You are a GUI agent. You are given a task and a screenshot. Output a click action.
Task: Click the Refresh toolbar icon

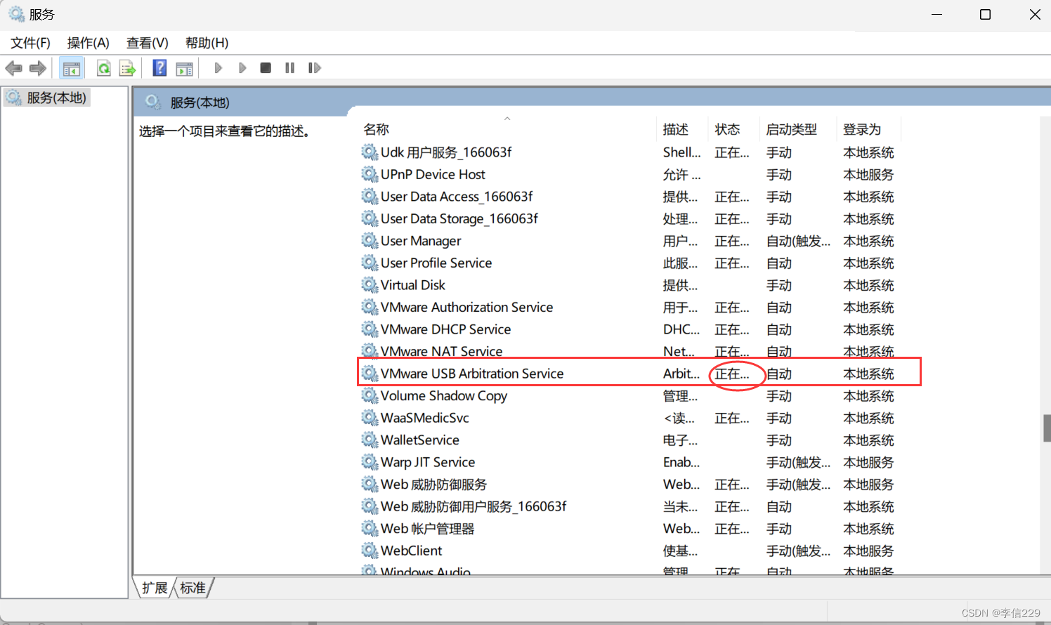point(103,68)
